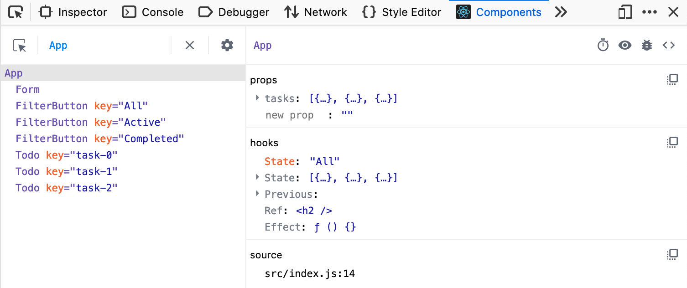Open src/index.js:14 source link
The image size is (687, 288).
click(x=310, y=273)
